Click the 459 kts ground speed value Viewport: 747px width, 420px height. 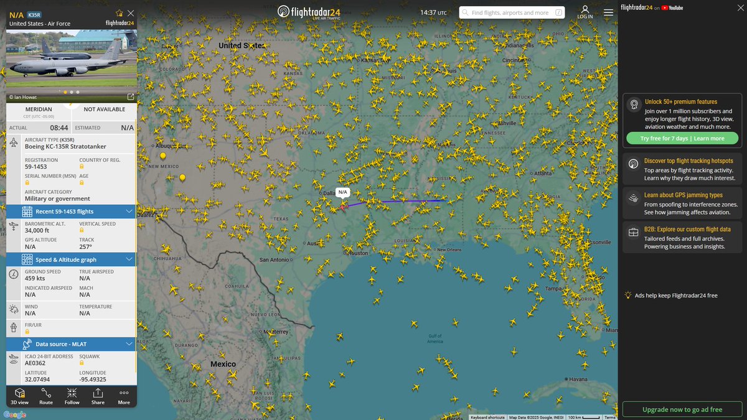tap(35, 279)
